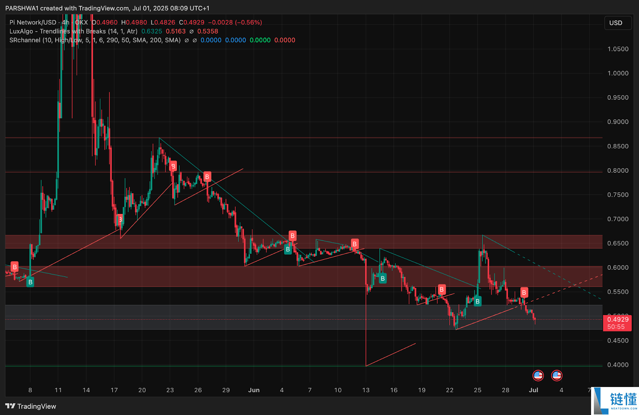Select the SRchannel indicator legend
Screen dimensions: 639x415
tap(95, 40)
